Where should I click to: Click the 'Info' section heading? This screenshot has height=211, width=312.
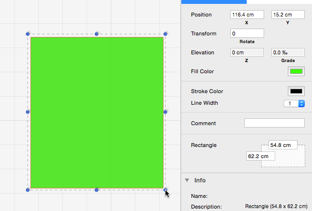pos(200,180)
